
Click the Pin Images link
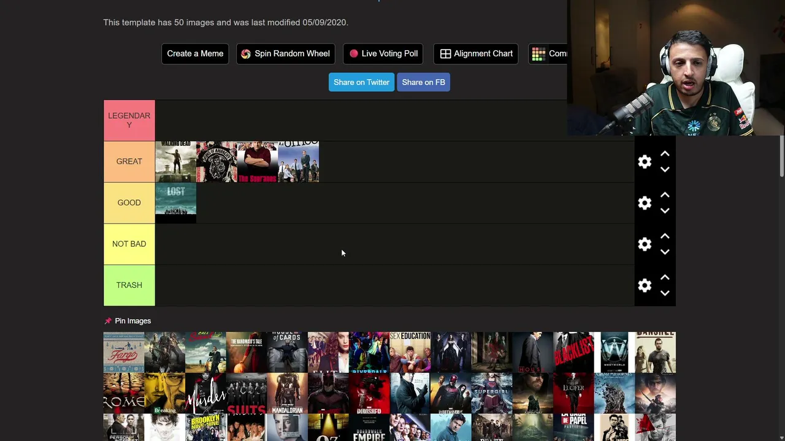[x=132, y=321]
